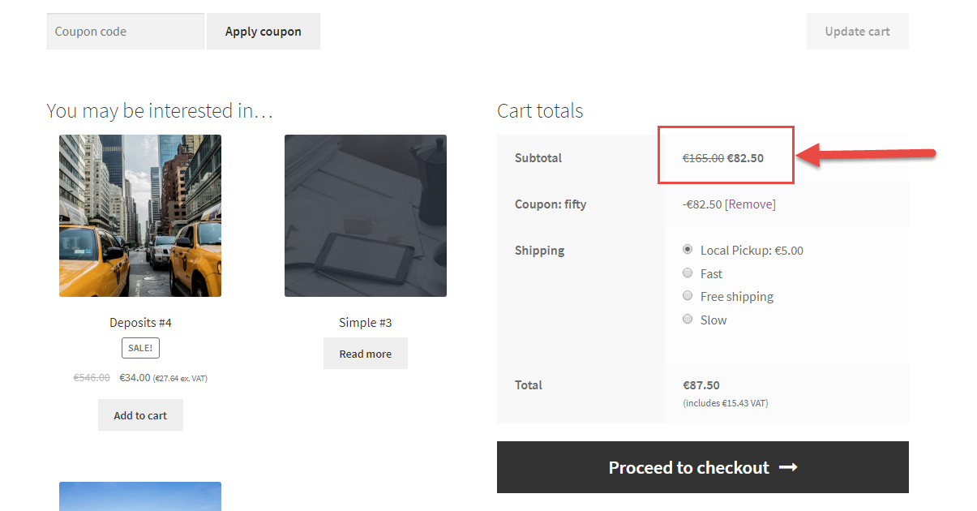Screen dimensions: 977x511
Task: Click the €34.00 sale price of Deposits #4
Action: point(135,378)
